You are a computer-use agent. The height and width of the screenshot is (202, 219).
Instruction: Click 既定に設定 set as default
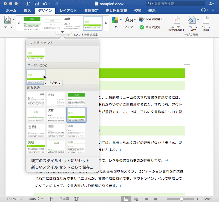pos(150,27)
